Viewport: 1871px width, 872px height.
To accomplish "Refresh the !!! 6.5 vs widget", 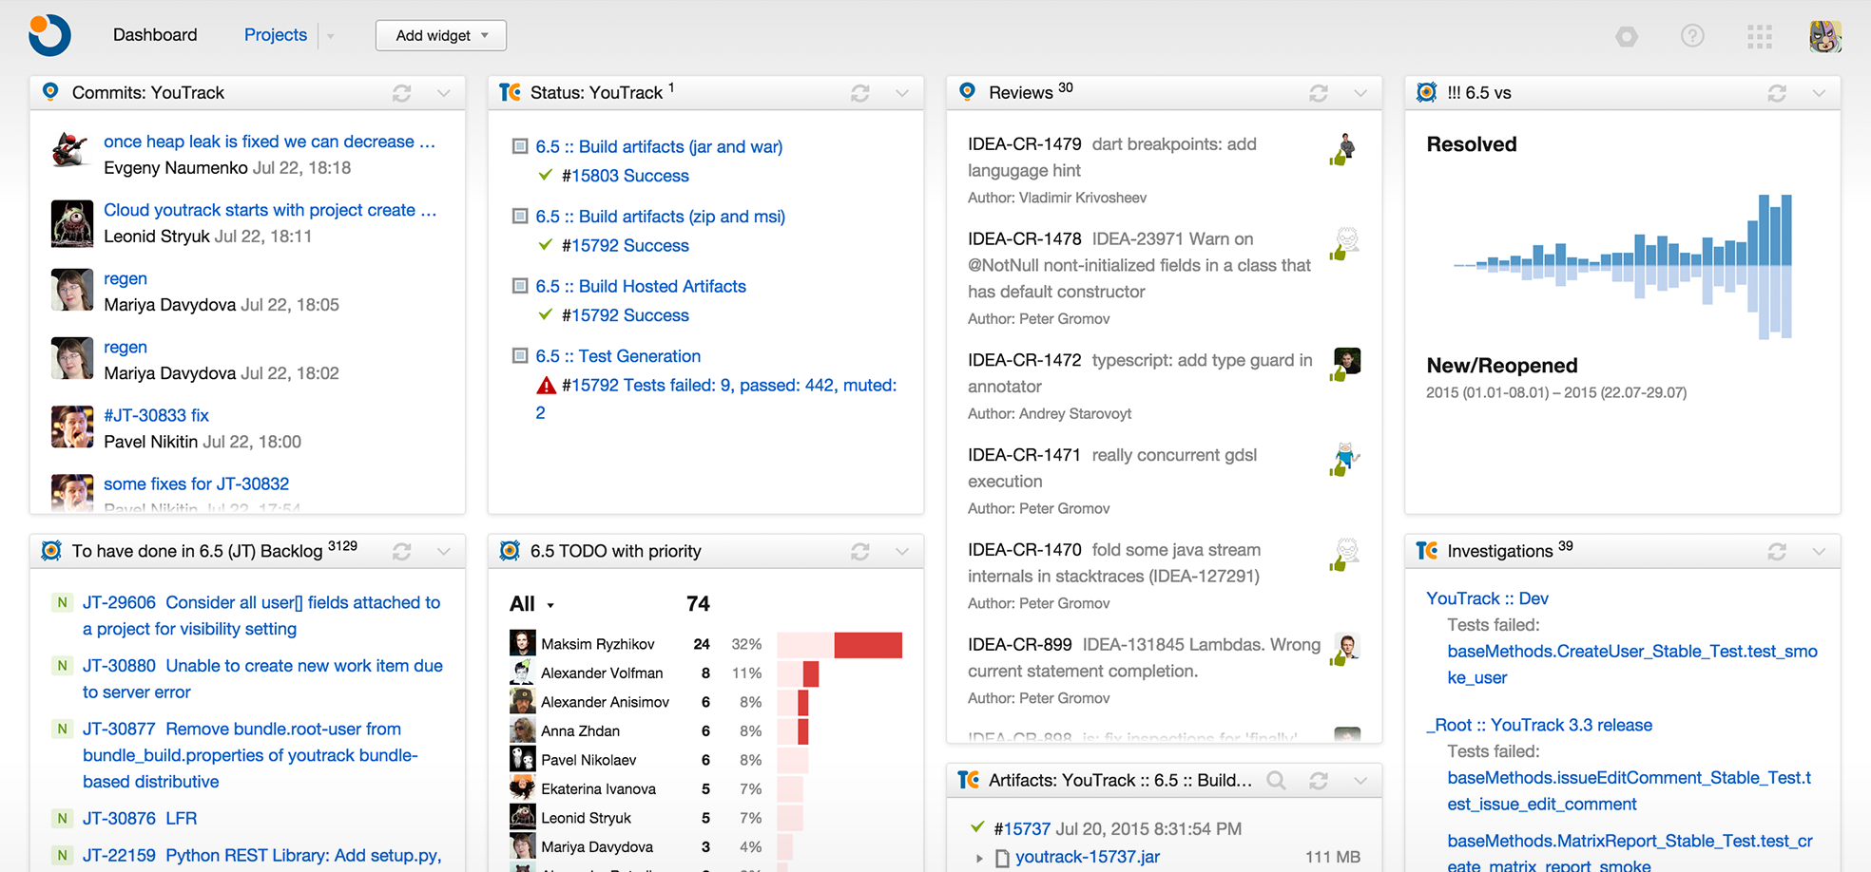I will [1777, 93].
